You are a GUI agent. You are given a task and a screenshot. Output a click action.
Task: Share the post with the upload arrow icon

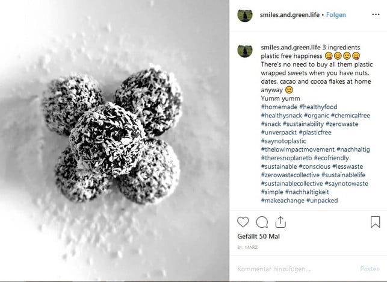280,222
